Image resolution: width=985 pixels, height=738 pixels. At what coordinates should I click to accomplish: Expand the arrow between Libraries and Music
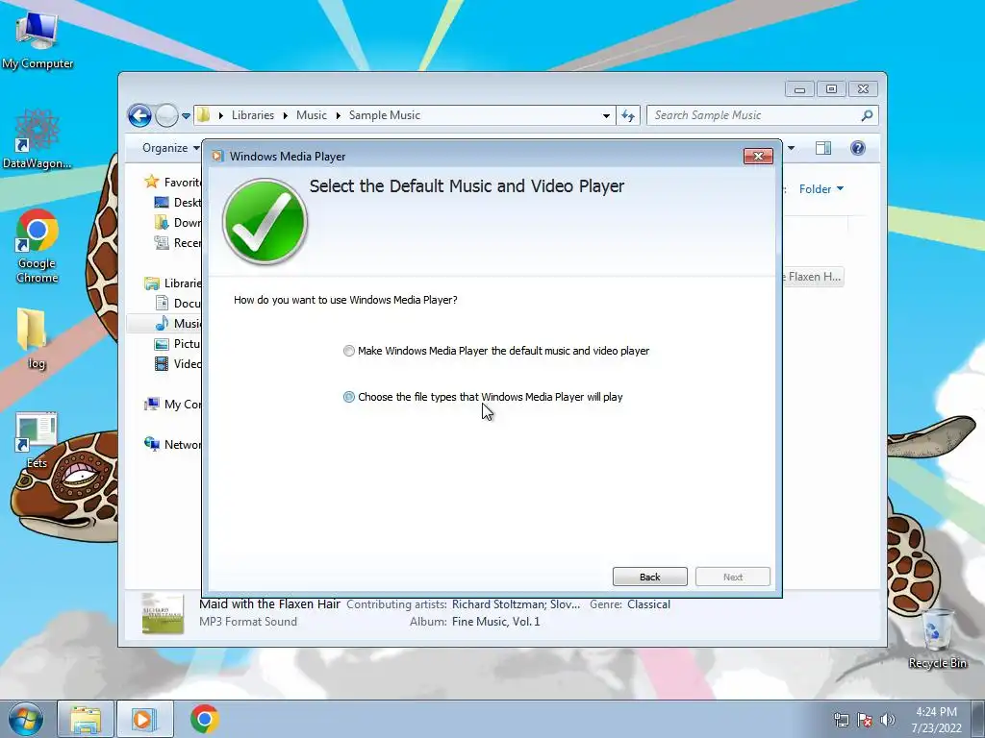(285, 115)
